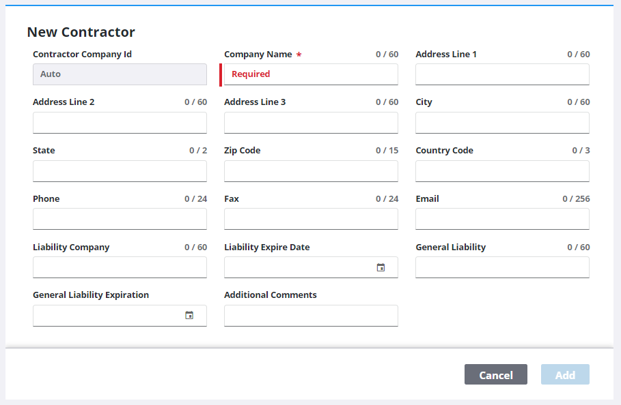Click inside the Liability Expire Date text area

click(x=297, y=267)
